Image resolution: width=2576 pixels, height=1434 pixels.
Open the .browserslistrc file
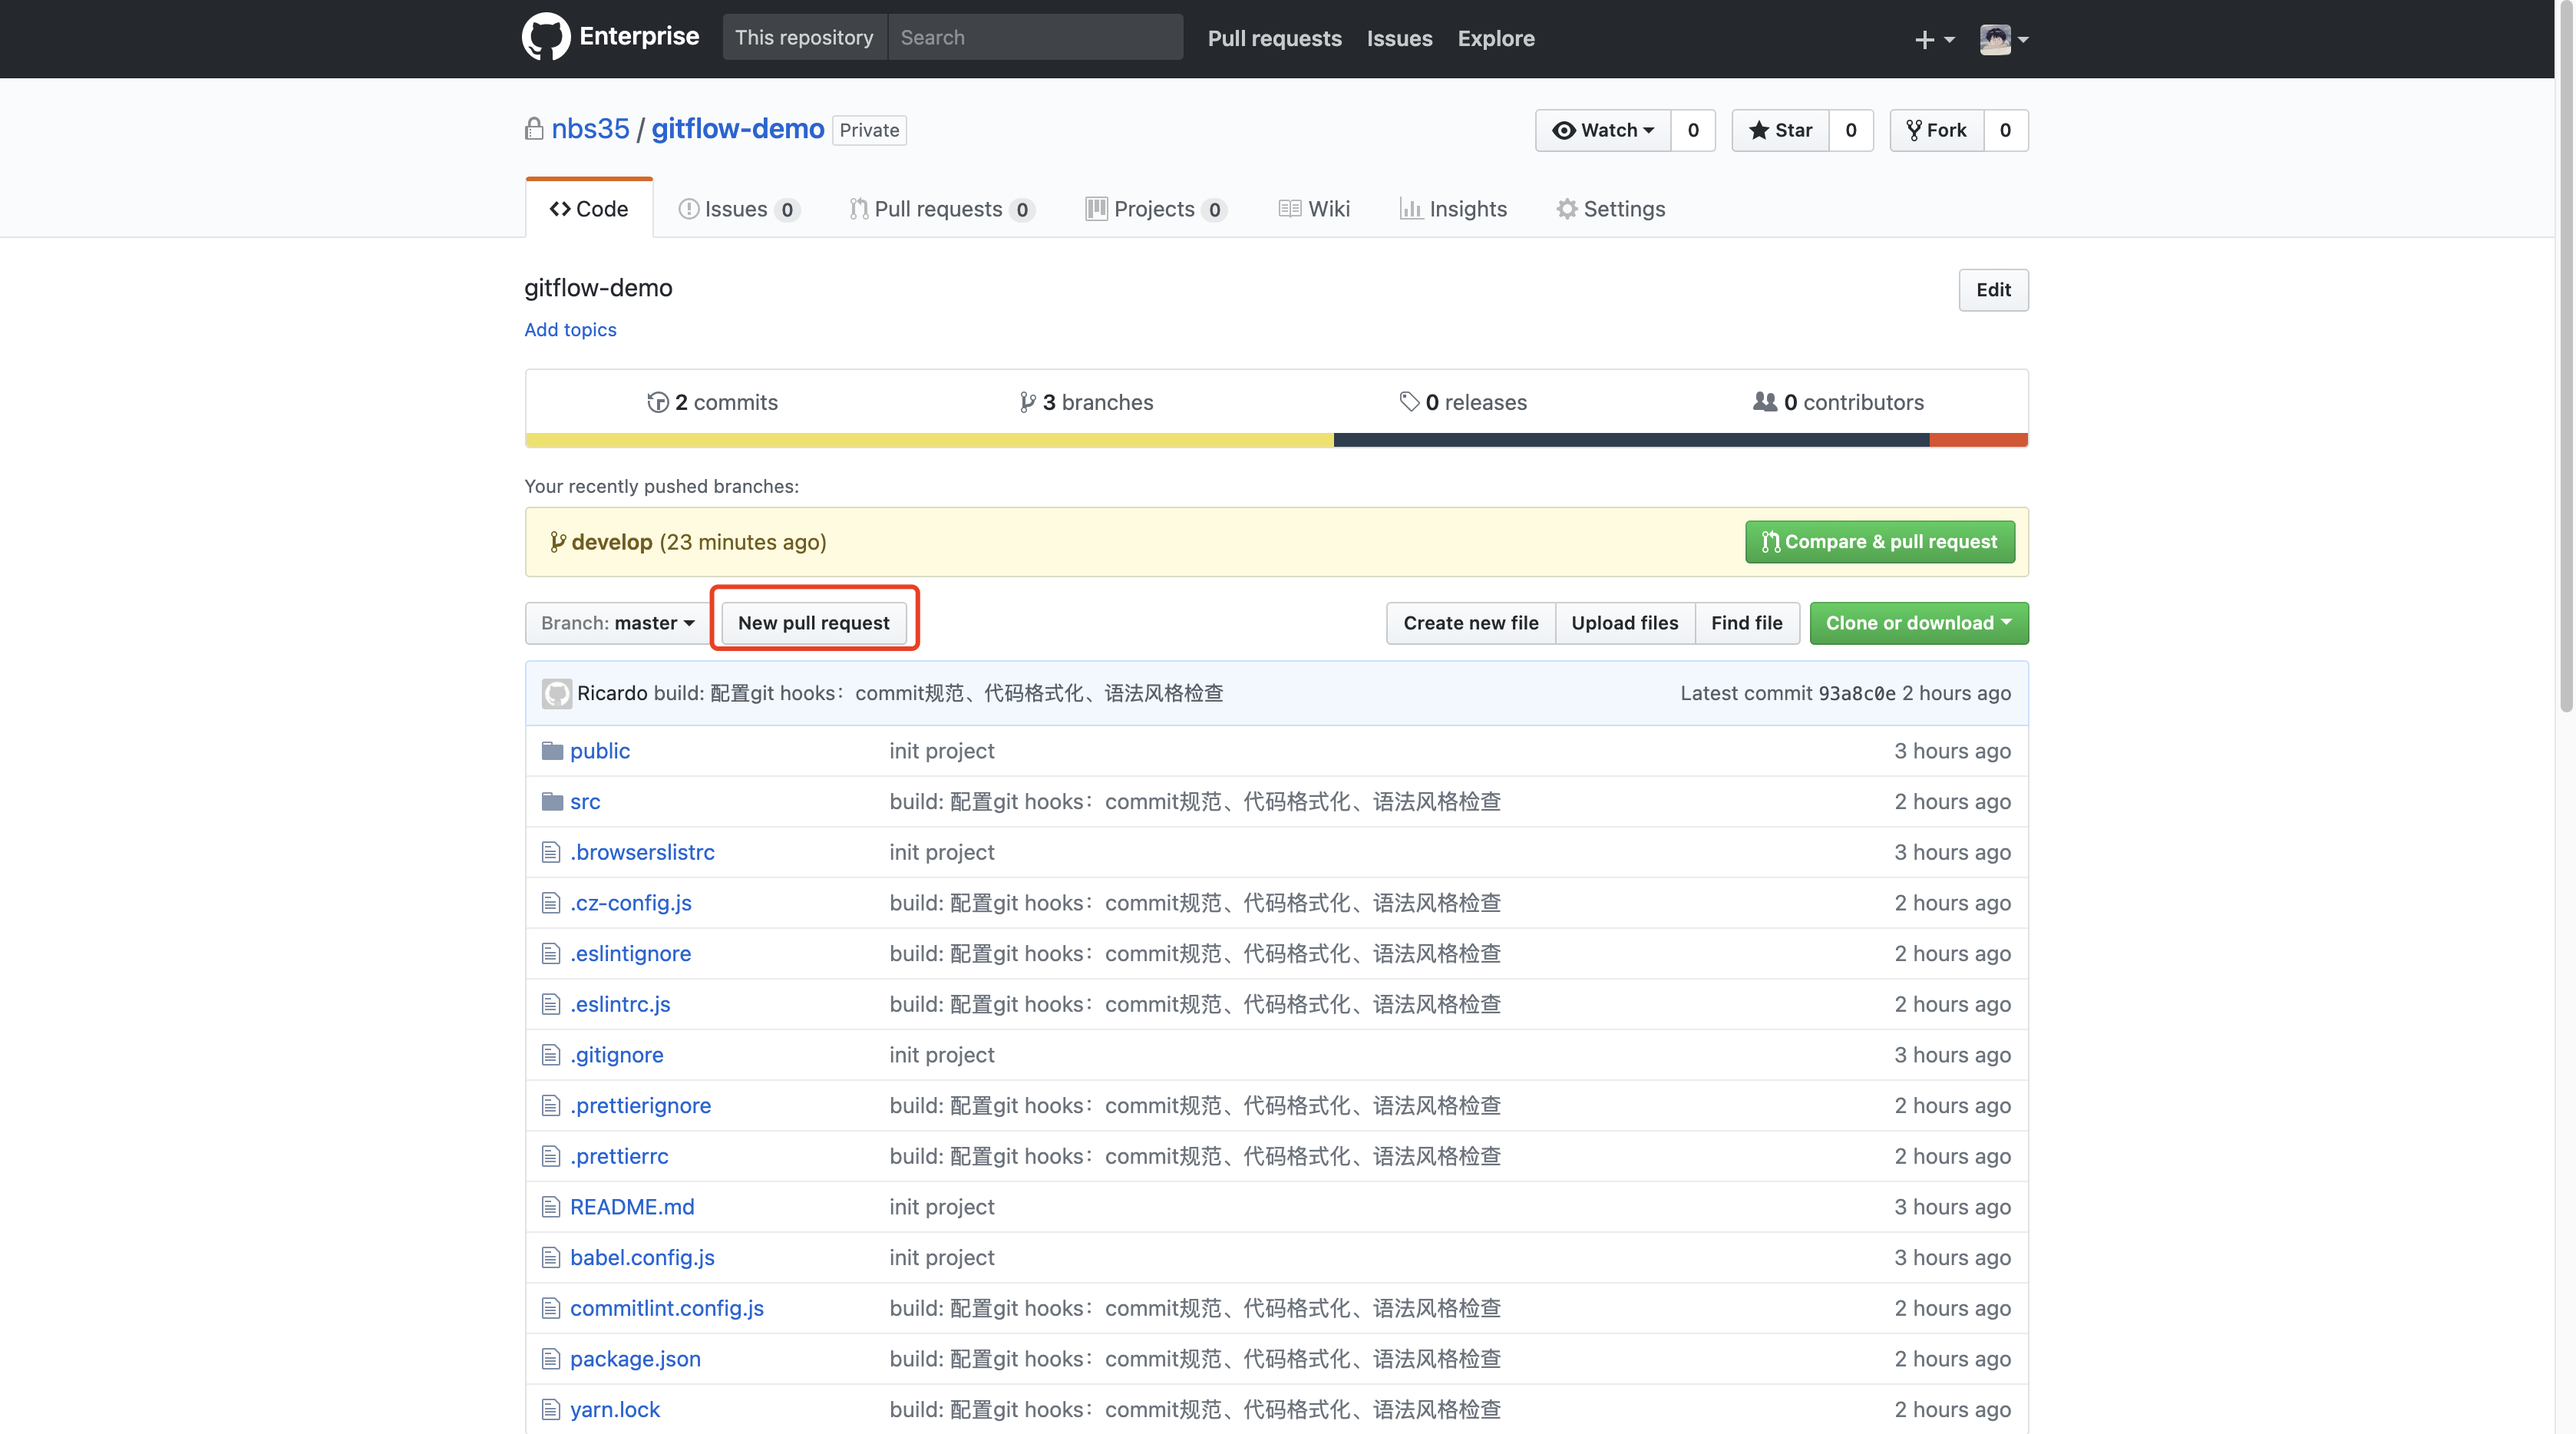(x=642, y=852)
